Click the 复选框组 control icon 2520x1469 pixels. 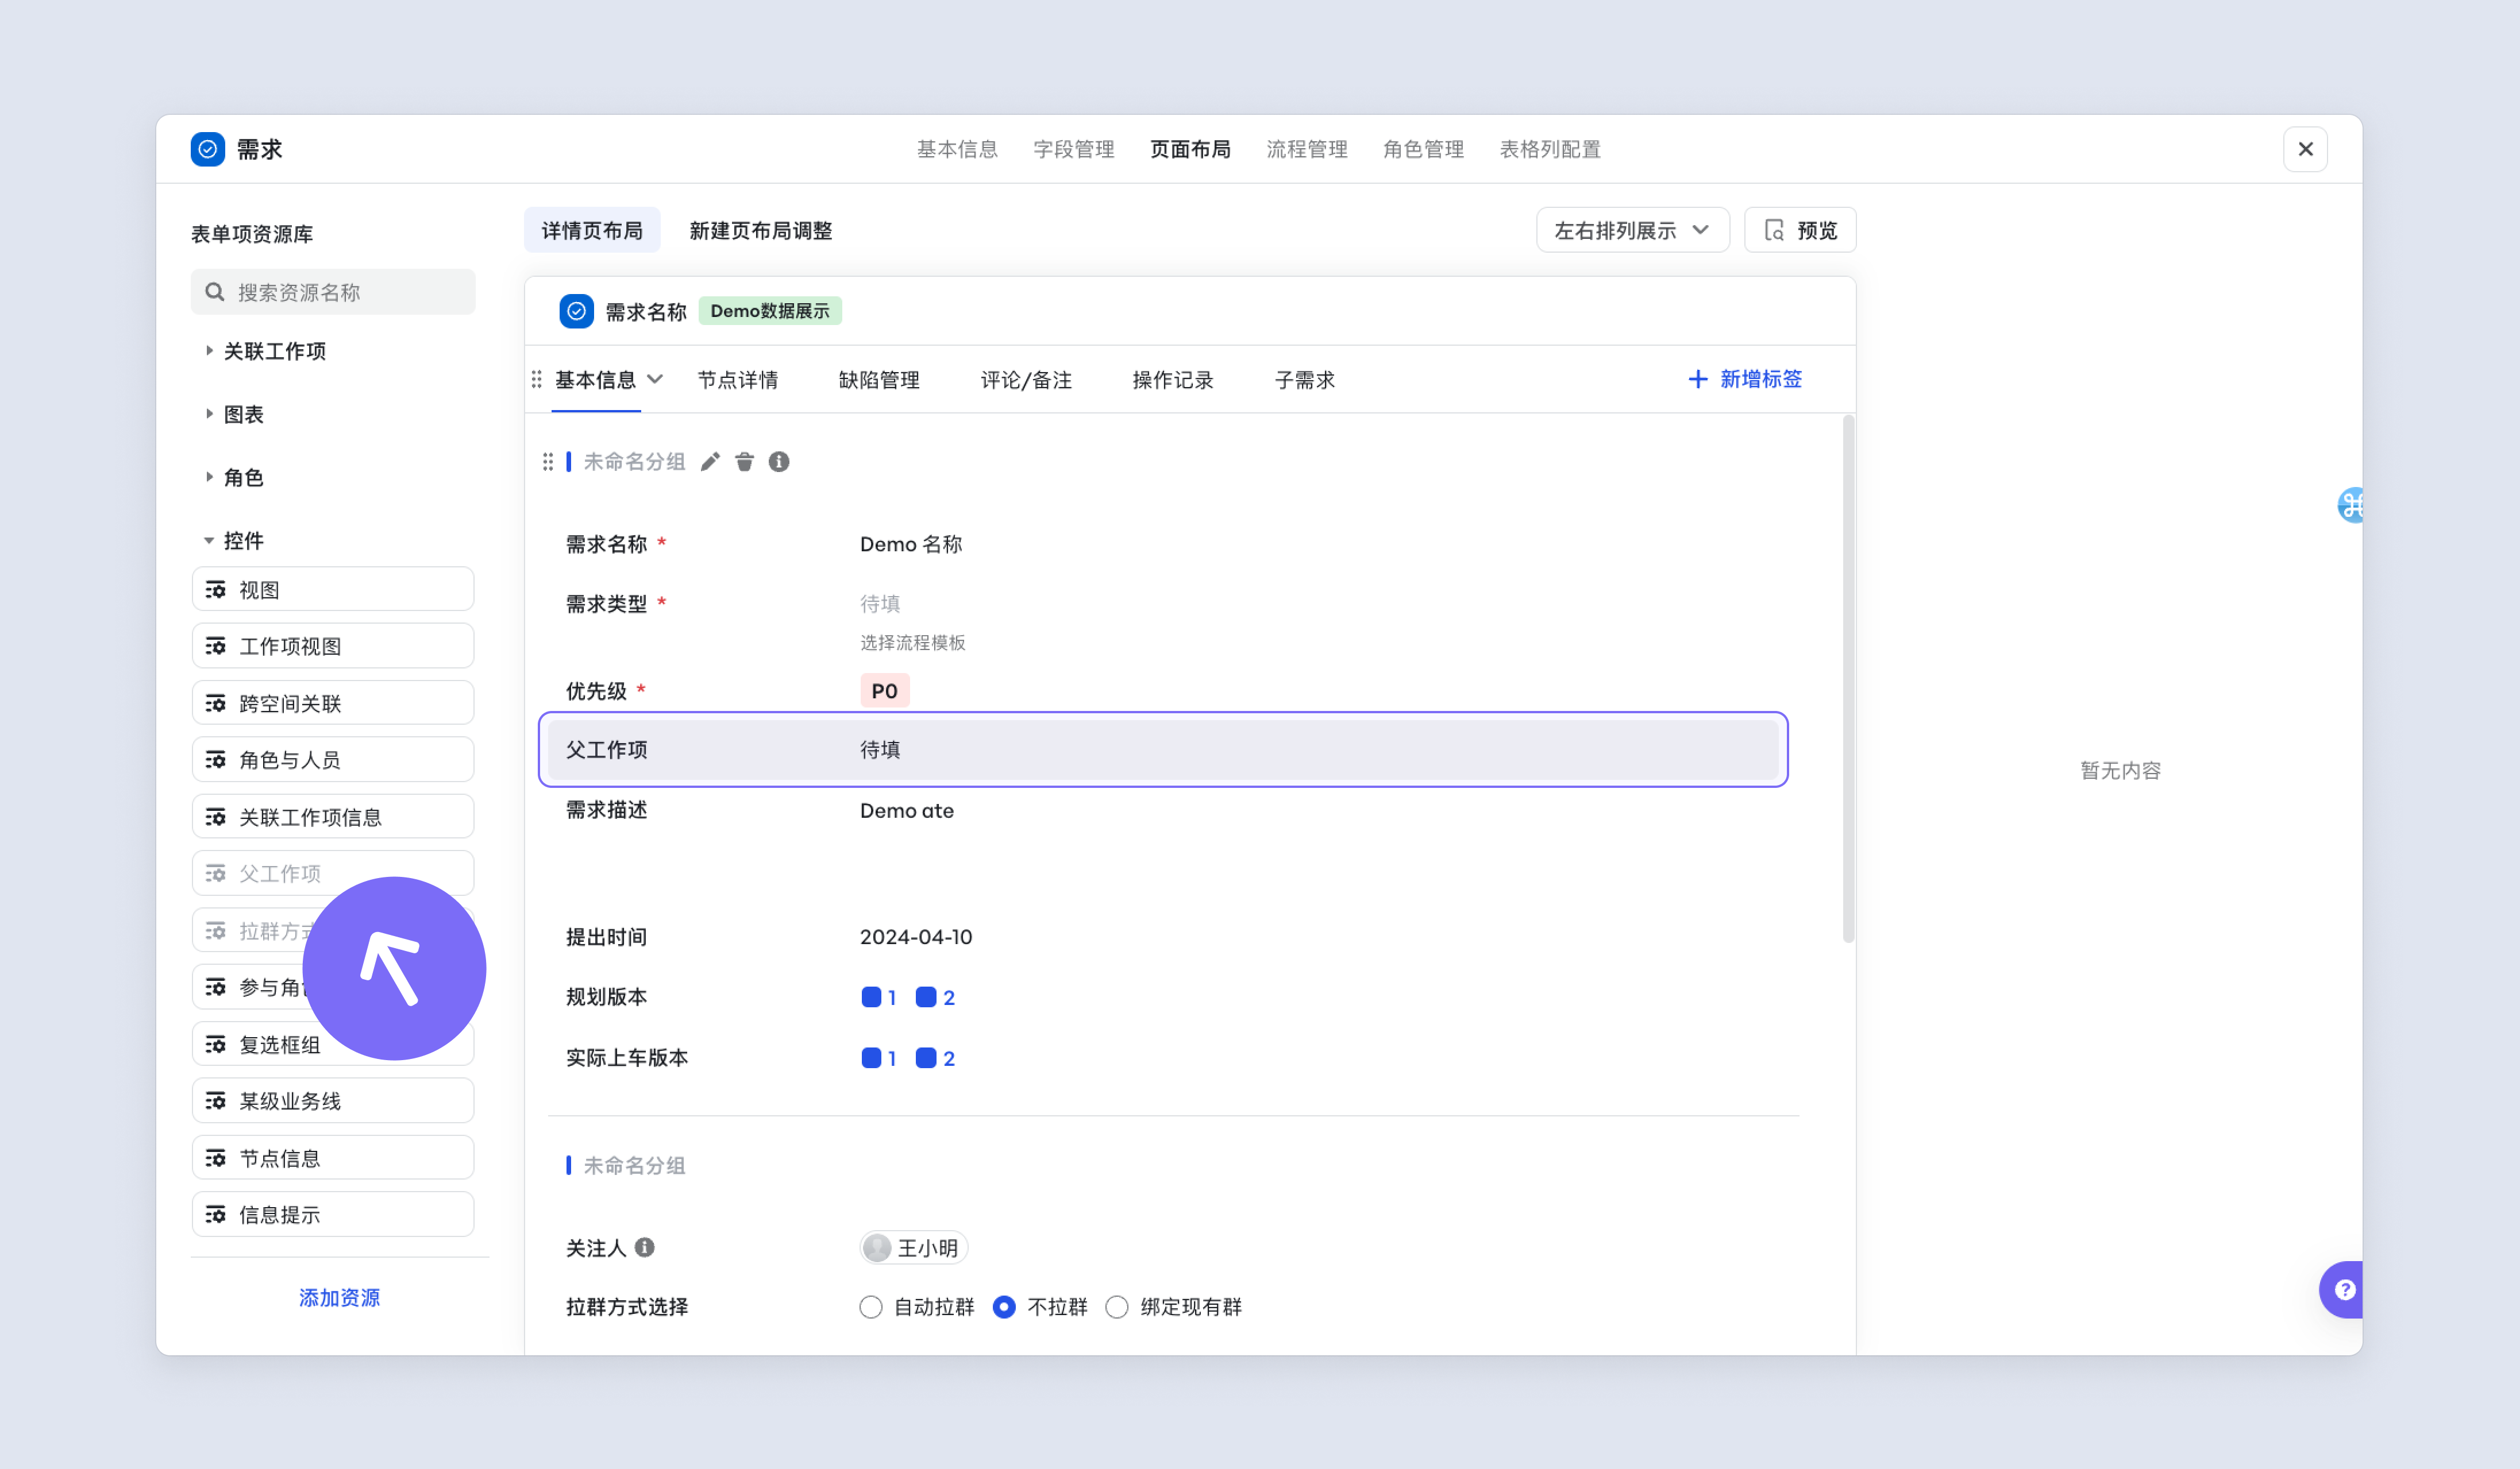coord(216,1044)
